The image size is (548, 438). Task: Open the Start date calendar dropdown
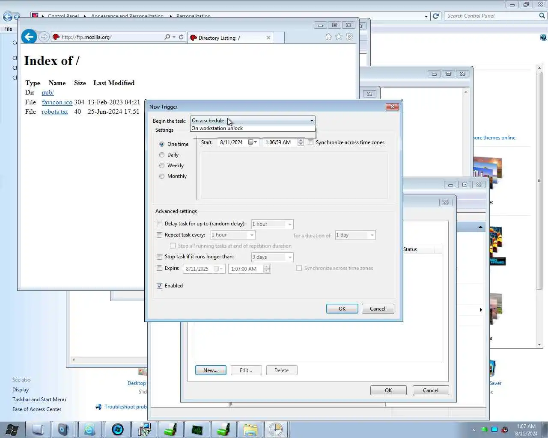(253, 142)
